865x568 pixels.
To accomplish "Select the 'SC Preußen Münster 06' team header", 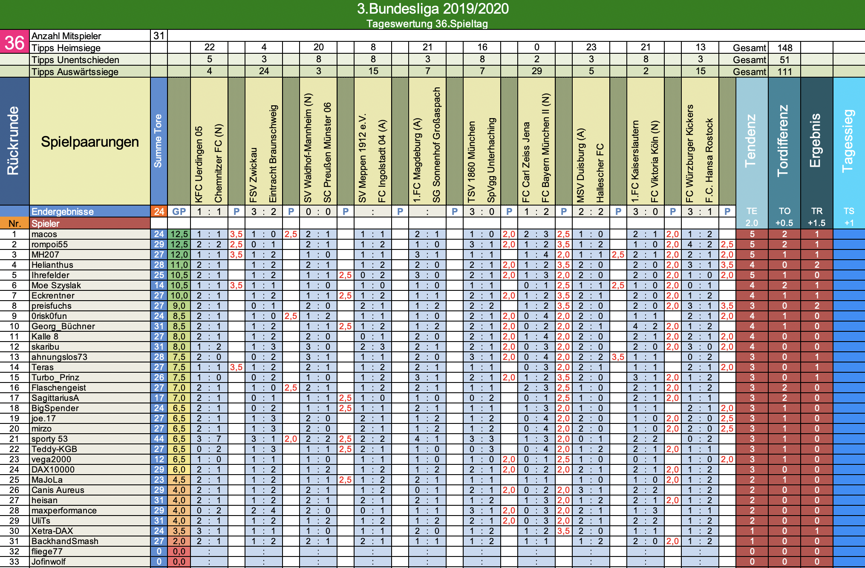I will tap(328, 153).
